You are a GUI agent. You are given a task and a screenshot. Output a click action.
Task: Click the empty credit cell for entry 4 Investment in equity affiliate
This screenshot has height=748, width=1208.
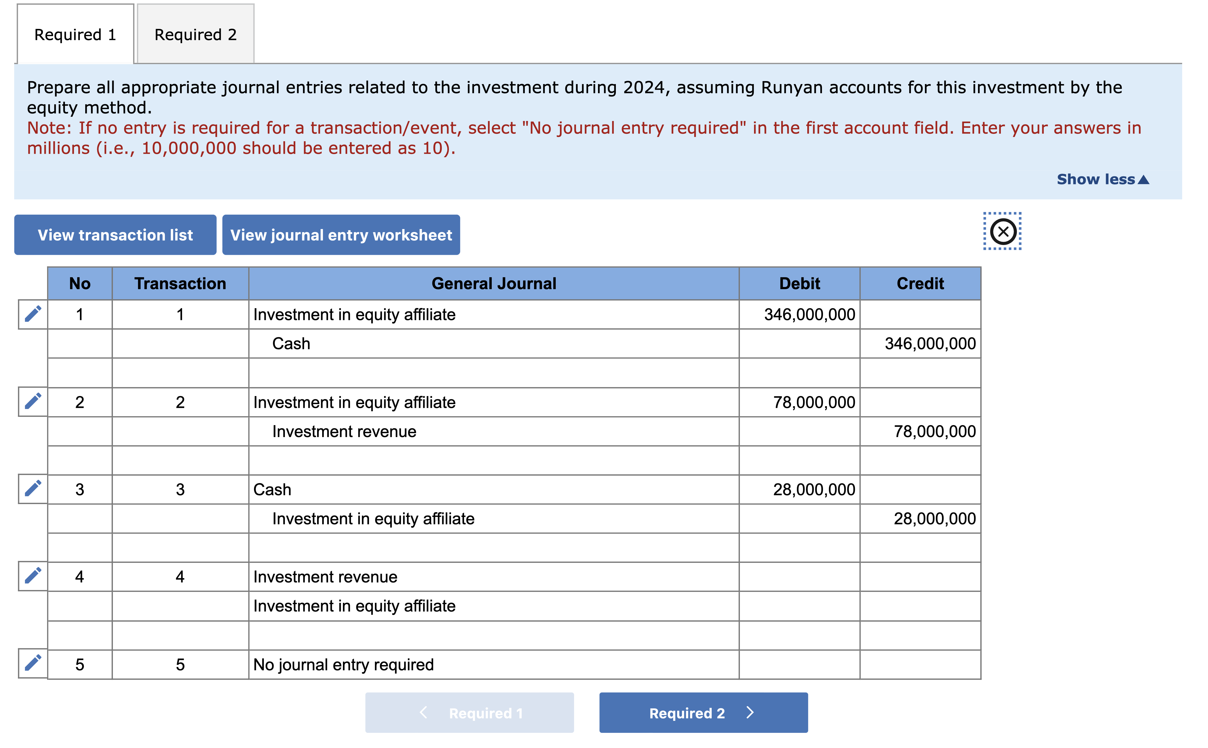click(920, 606)
